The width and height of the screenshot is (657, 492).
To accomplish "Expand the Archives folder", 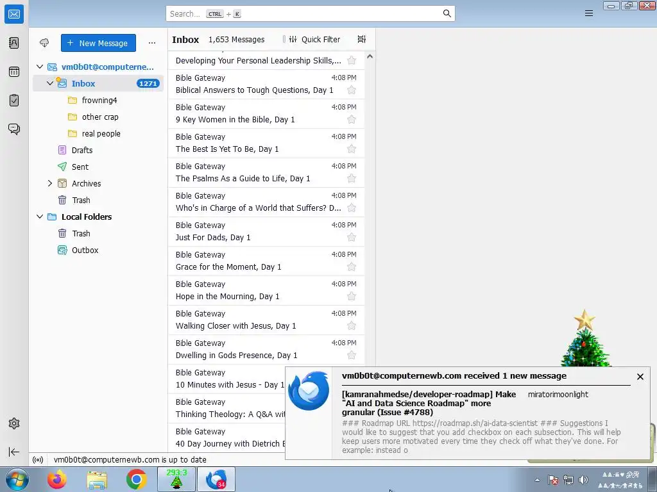I will 50,183.
